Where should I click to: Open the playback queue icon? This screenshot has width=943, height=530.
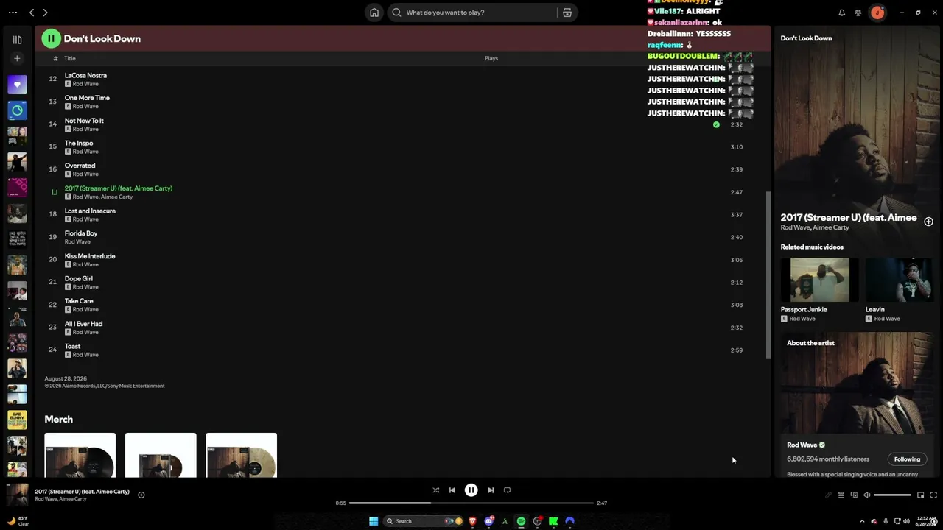841,495
